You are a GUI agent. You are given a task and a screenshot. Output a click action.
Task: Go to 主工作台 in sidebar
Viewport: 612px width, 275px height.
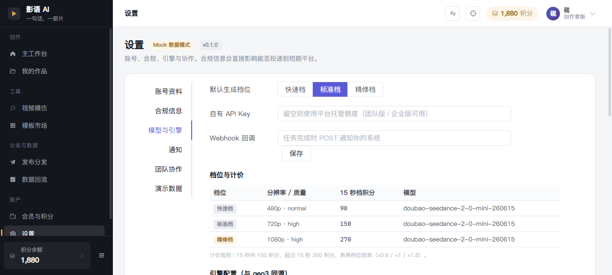pos(54,54)
